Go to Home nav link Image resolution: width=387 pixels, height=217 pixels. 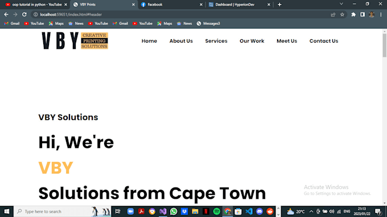tap(149, 41)
